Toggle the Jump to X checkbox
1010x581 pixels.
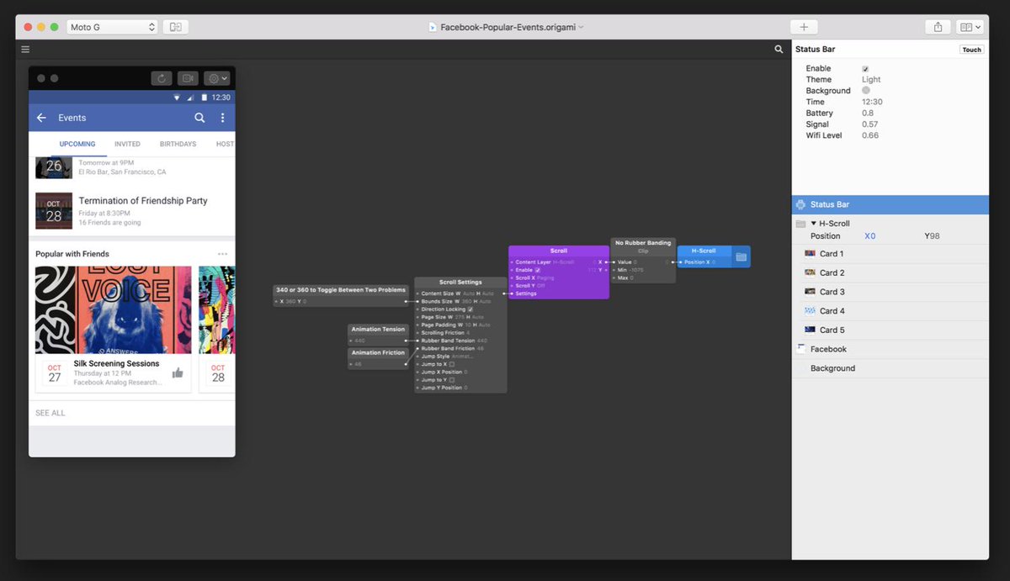451,364
